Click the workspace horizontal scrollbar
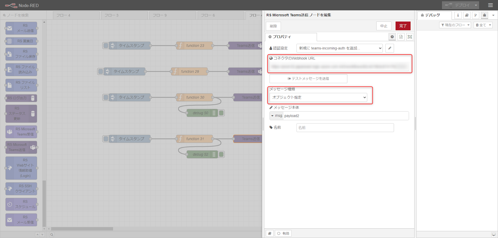 coord(82,229)
